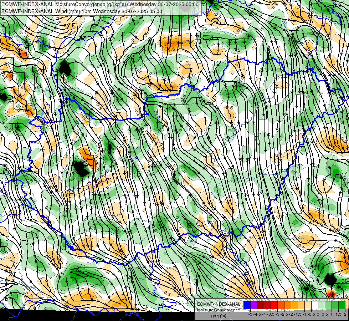
Task: Click the 'g/(kg*s)' unit label in legend
Action: click(219, 316)
